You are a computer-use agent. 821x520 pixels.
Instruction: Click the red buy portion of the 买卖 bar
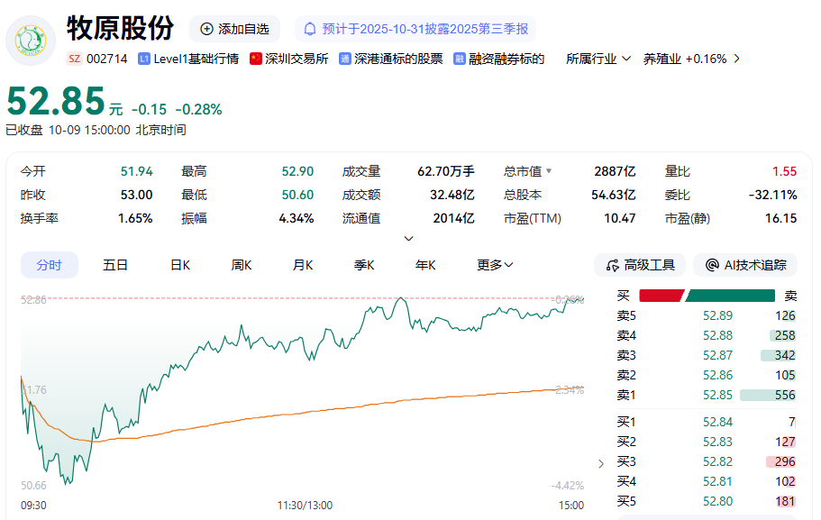[661, 296]
